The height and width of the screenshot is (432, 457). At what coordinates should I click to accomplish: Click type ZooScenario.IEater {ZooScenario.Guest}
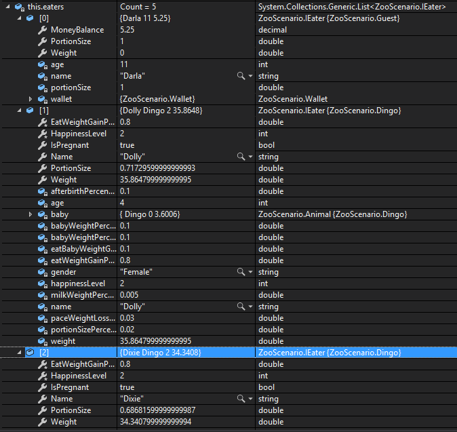(329, 18)
